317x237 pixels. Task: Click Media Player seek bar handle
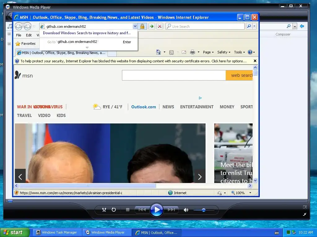pos(10,201)
